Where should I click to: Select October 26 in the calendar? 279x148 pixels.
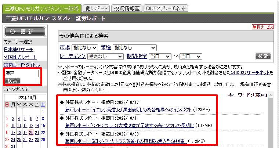[x=25, y=139]
